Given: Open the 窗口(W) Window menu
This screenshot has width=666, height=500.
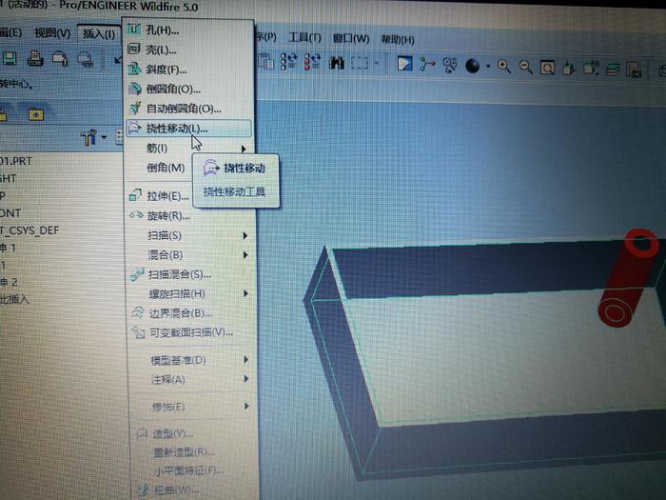Looking at the screenshot, I should (351, 38).
